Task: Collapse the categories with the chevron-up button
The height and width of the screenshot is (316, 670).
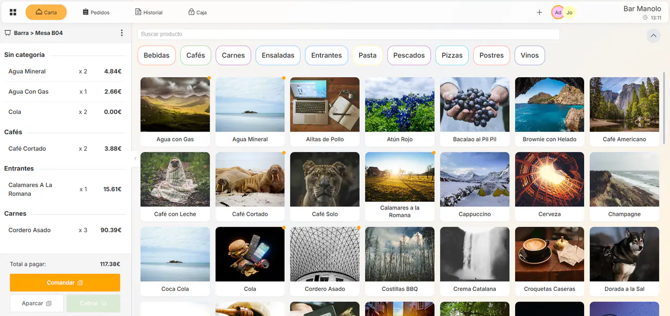Action: tap(653, 36)
